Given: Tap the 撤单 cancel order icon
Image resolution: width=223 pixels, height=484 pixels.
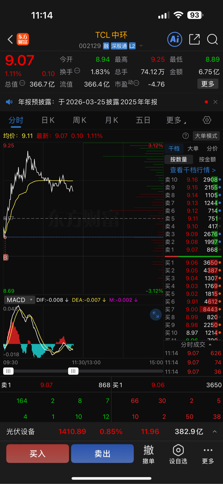Looking at the screenshot, I should (x=148, y=454).
